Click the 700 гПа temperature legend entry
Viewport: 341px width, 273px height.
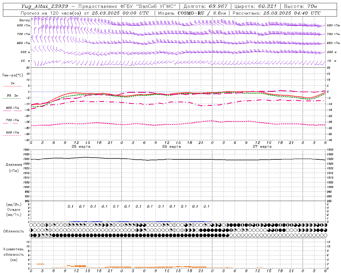(x=13, y=120)
